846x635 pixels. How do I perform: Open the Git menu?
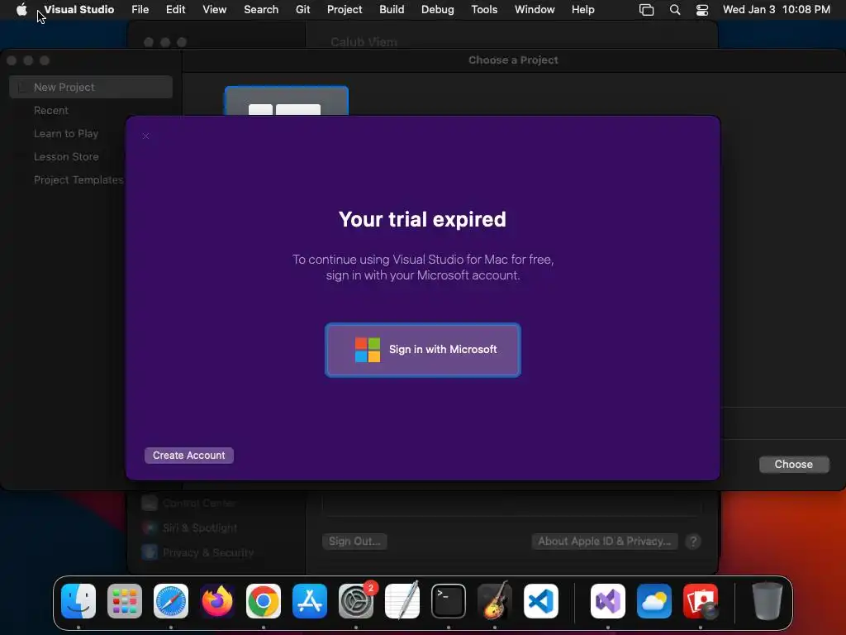click(302, 10)
